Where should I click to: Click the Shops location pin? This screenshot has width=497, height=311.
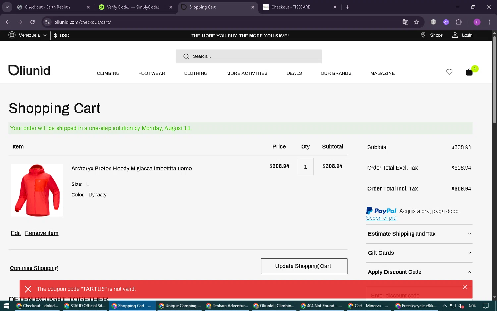tap(423, 35)
